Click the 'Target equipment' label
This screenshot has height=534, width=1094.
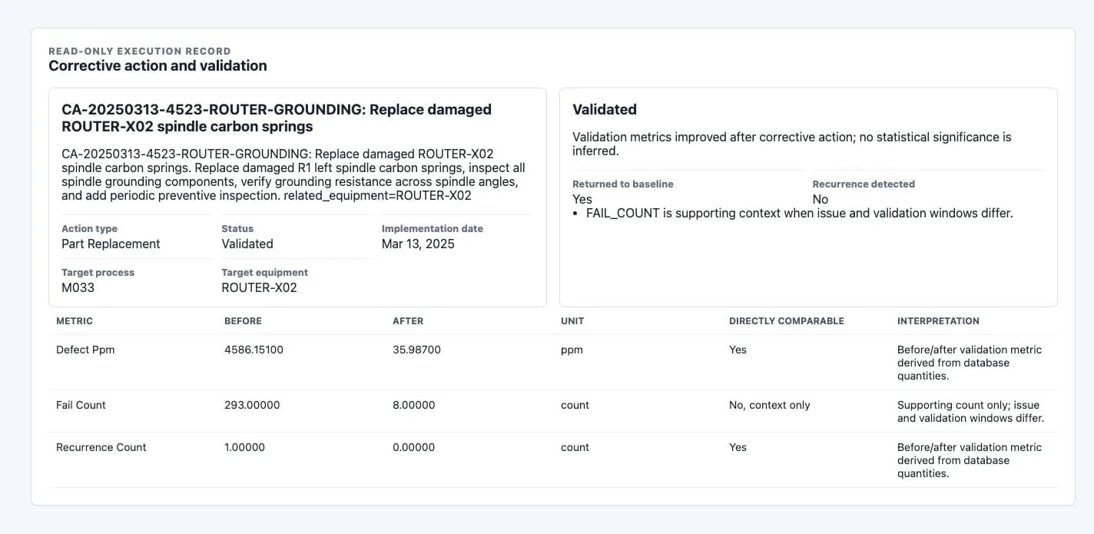[264, 273]
